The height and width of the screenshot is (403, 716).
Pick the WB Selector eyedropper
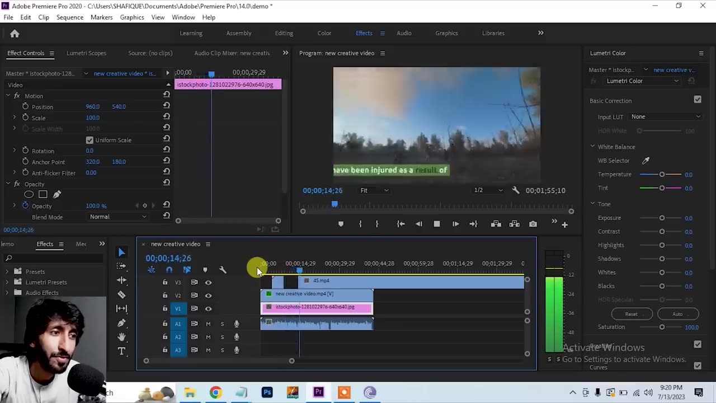(x=646, y=161)
